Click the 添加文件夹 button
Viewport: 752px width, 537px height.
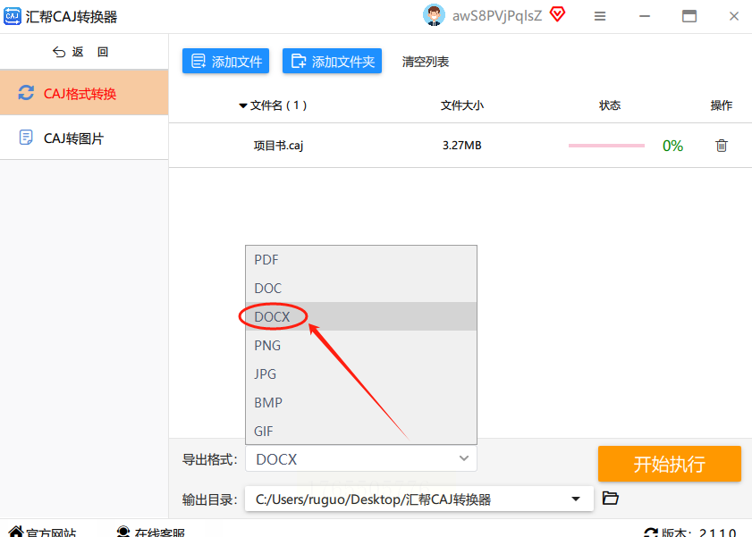click(332, 62)
